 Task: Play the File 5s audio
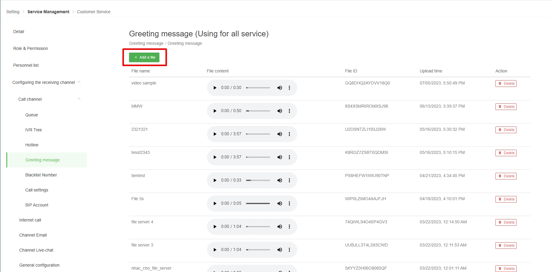pyautogui.click(x=215, y=203)
